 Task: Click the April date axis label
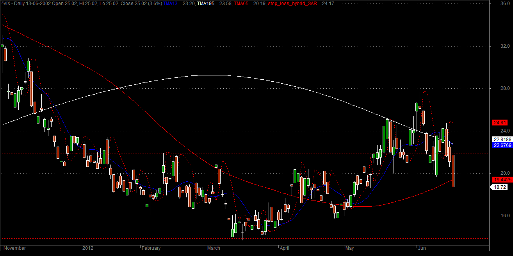285,248
